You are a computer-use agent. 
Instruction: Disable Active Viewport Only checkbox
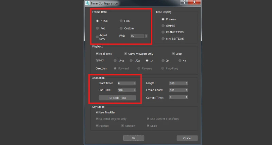click(125, 54)
